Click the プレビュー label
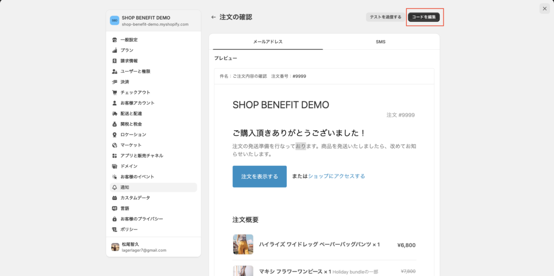Screen dimensions: 554x276 point(226,58)
